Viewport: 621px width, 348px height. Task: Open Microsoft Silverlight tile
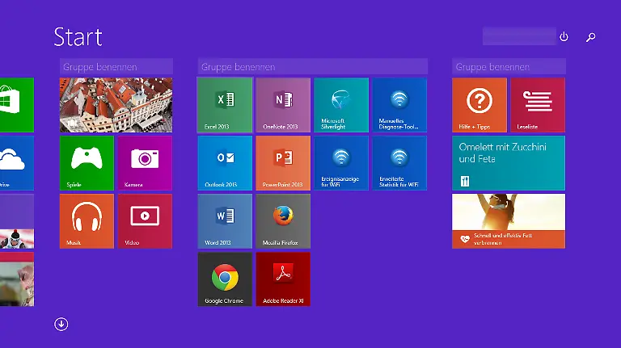click(x=341, y=105)
